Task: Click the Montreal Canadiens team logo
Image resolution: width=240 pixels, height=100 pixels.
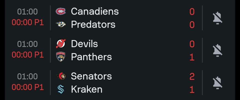Action: pos(61,11)
